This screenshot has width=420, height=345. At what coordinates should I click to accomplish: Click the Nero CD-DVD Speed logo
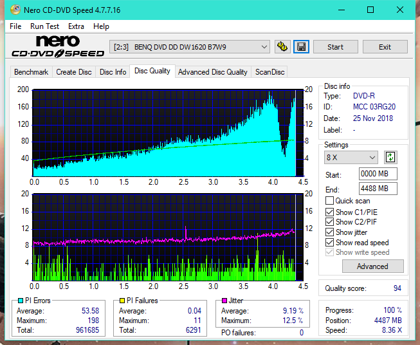pyautogui.click(x=58, y=46)
